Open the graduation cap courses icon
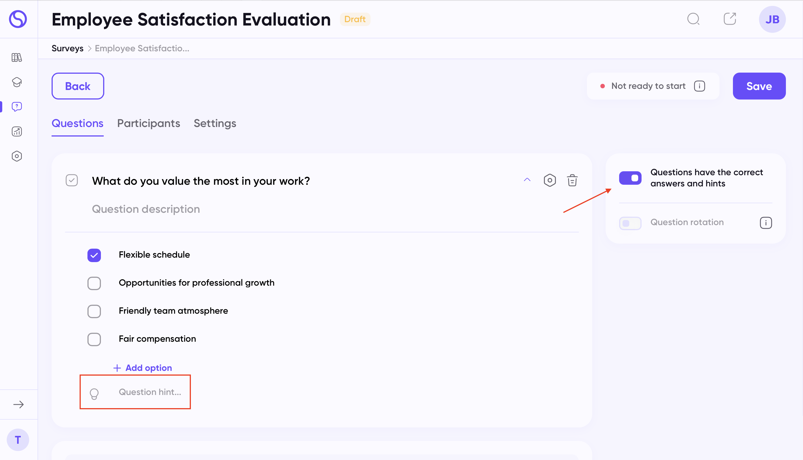This screenshot has height=460, width=803. pos(17,82)
